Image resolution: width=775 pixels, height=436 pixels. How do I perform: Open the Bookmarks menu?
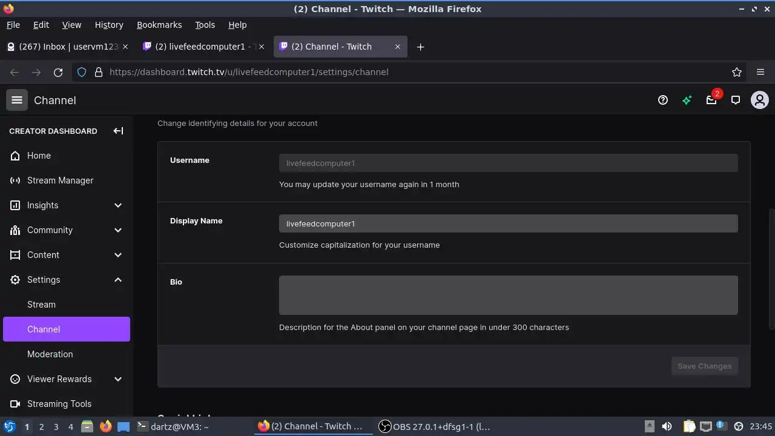point(159,25)
